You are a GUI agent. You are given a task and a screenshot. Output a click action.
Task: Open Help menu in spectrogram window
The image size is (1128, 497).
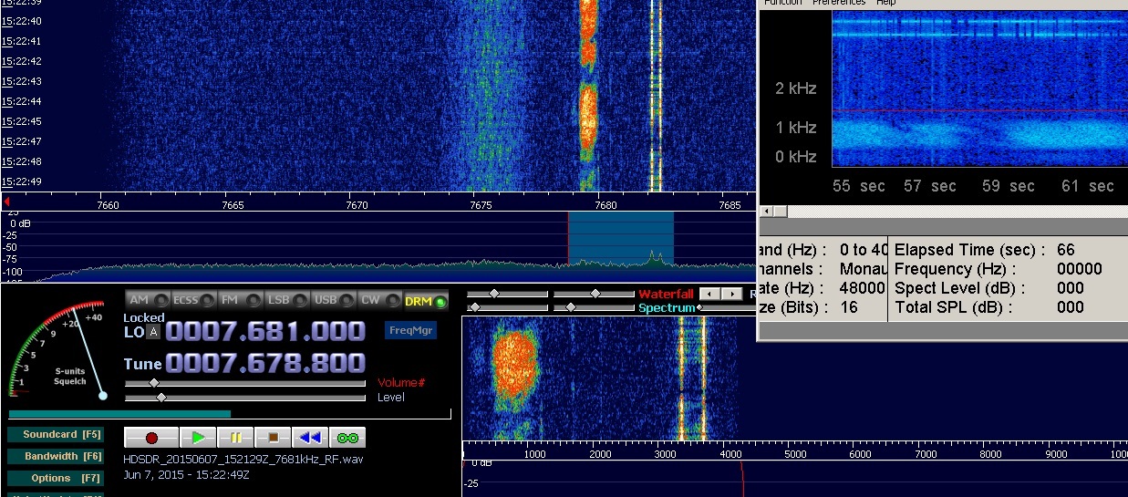[885, 3]
